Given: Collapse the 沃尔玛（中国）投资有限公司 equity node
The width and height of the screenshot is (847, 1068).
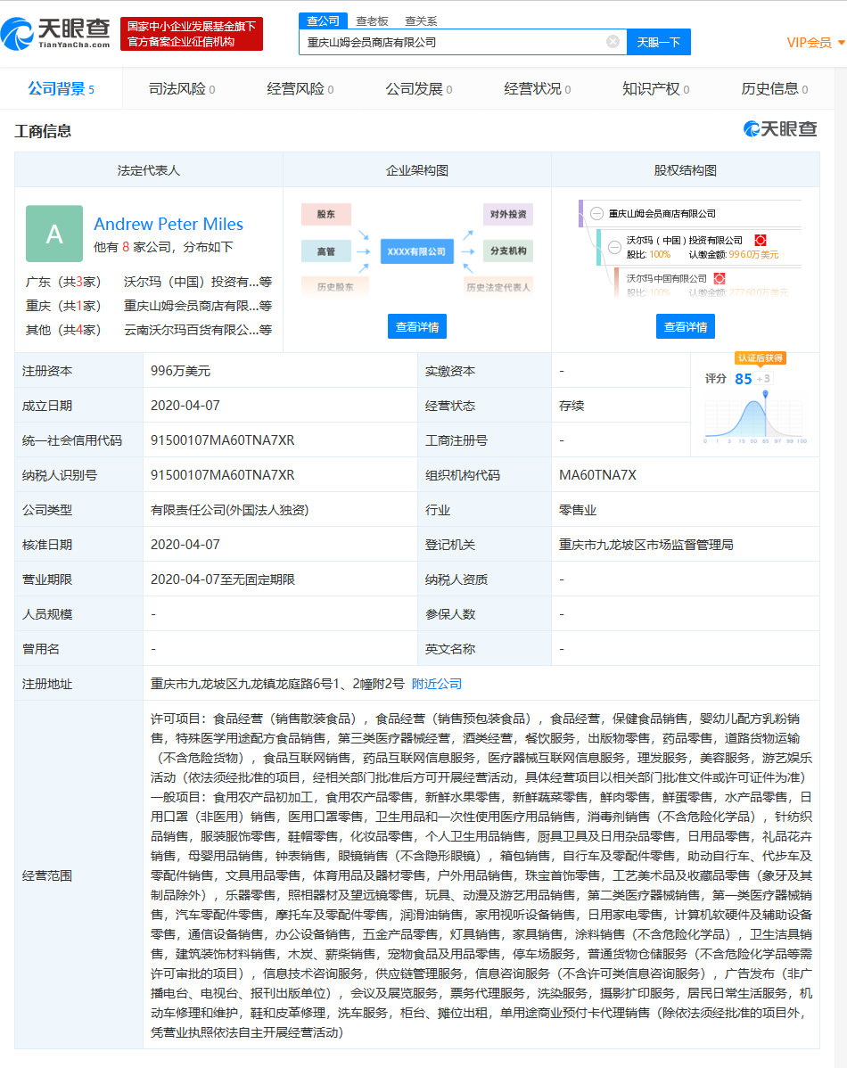Looking at the screenshot, I should click(614, 247).
